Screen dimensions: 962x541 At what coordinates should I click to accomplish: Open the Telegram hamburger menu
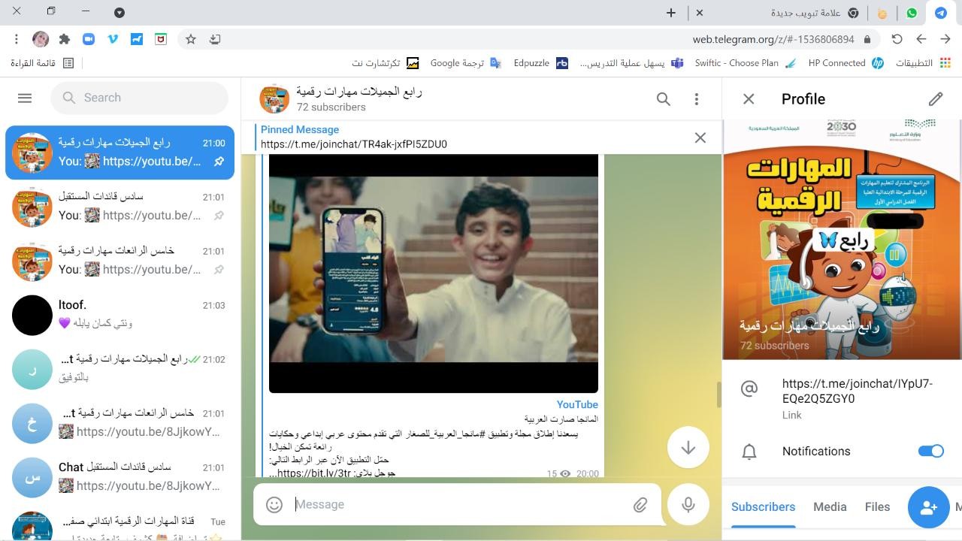[x=25, y=98]
